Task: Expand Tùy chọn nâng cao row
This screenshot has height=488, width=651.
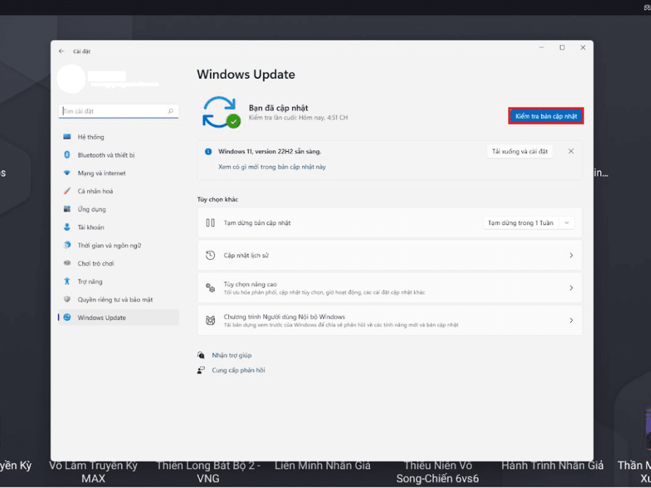Action: tap(571, 288)
